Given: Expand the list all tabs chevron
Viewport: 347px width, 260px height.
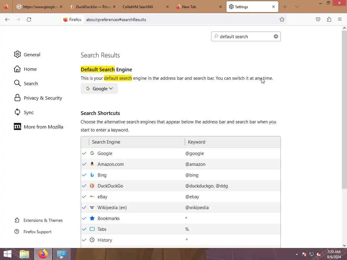Looking at the screenshot, I should click(x=297, y=7).
